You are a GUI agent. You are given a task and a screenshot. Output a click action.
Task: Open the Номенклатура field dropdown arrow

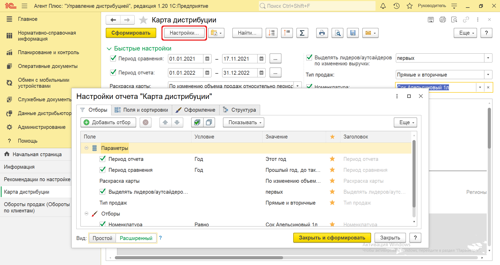[480, 87]
